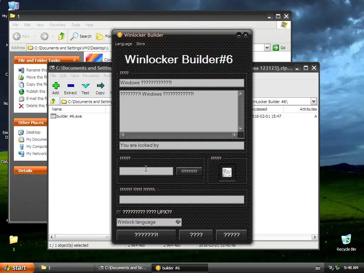This screenshot has height=273, width=364.
Task: Open the Tools menu in Explorer window
Action: coord(76,25)
